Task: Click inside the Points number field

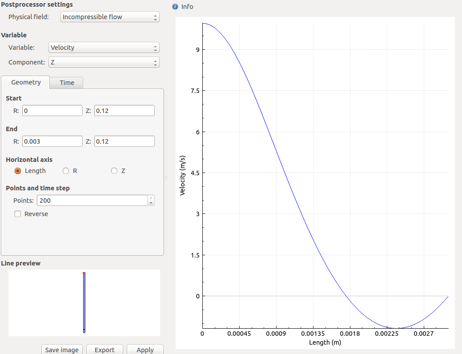Action: pos(91,201)
